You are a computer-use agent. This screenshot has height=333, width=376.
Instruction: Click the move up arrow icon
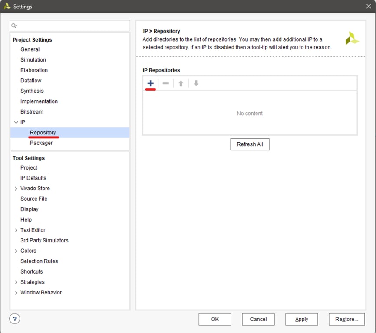coord(181,83)
